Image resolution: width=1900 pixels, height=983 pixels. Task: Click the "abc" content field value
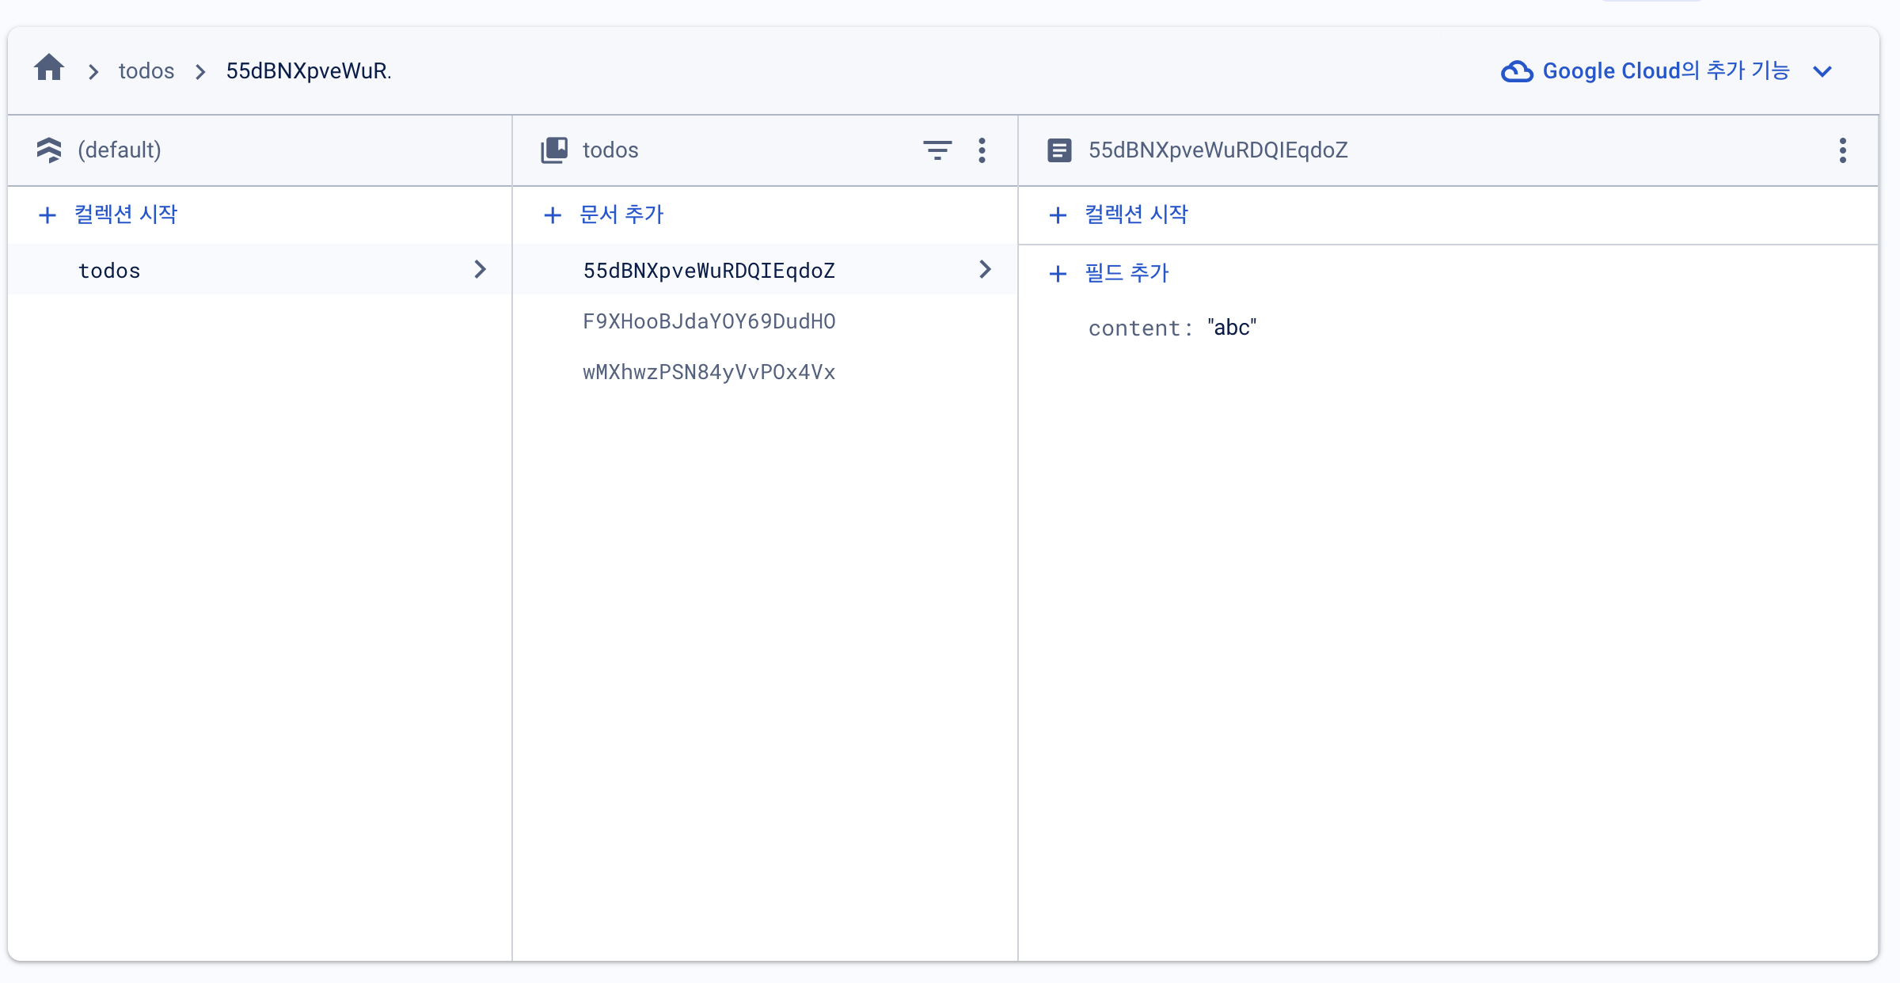(x=1232, y=328)
